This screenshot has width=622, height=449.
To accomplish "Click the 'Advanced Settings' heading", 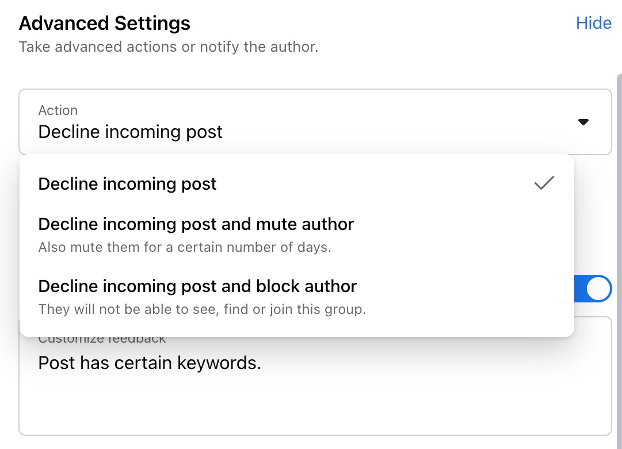I will (105, 23).
